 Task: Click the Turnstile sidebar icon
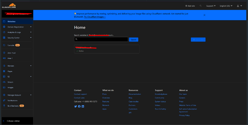[4, 45]
